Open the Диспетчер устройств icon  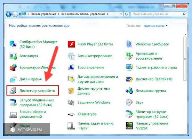(13, 91)
